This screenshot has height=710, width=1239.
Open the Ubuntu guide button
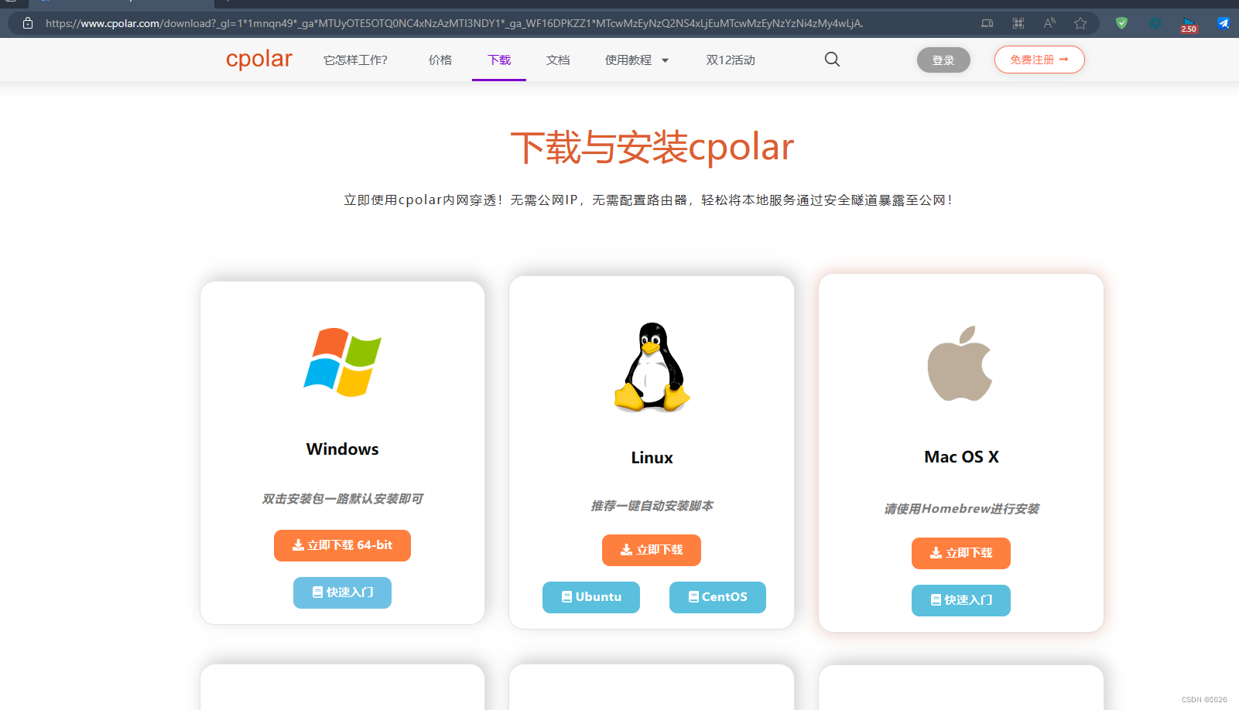(591, 597)
